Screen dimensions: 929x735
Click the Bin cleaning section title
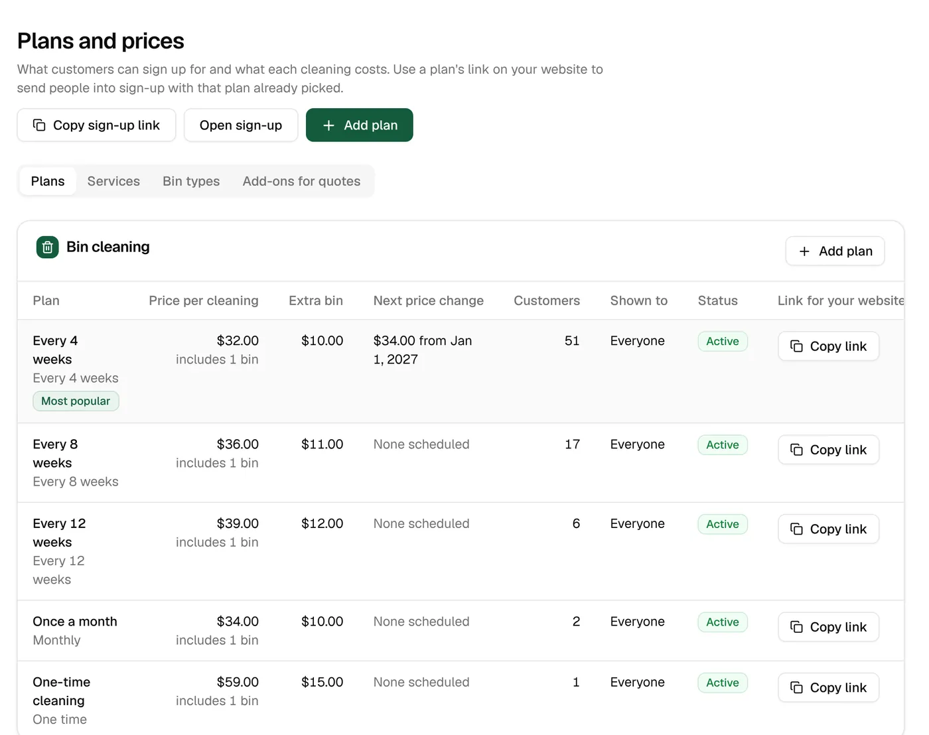pos(108,247)
